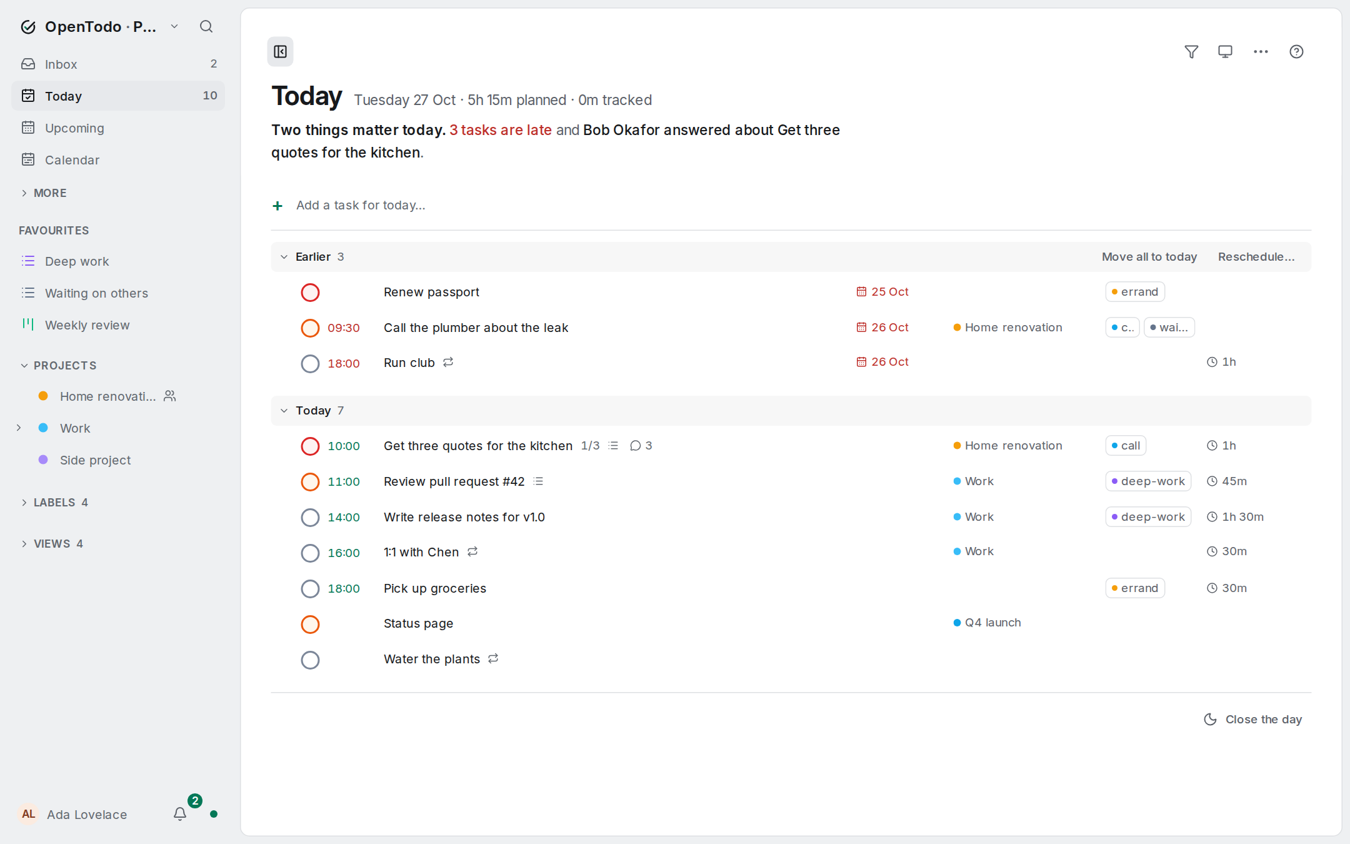The image size is (1350, 844).
Task: Open Inbox in the sidebar
Action: click(118, 64)
